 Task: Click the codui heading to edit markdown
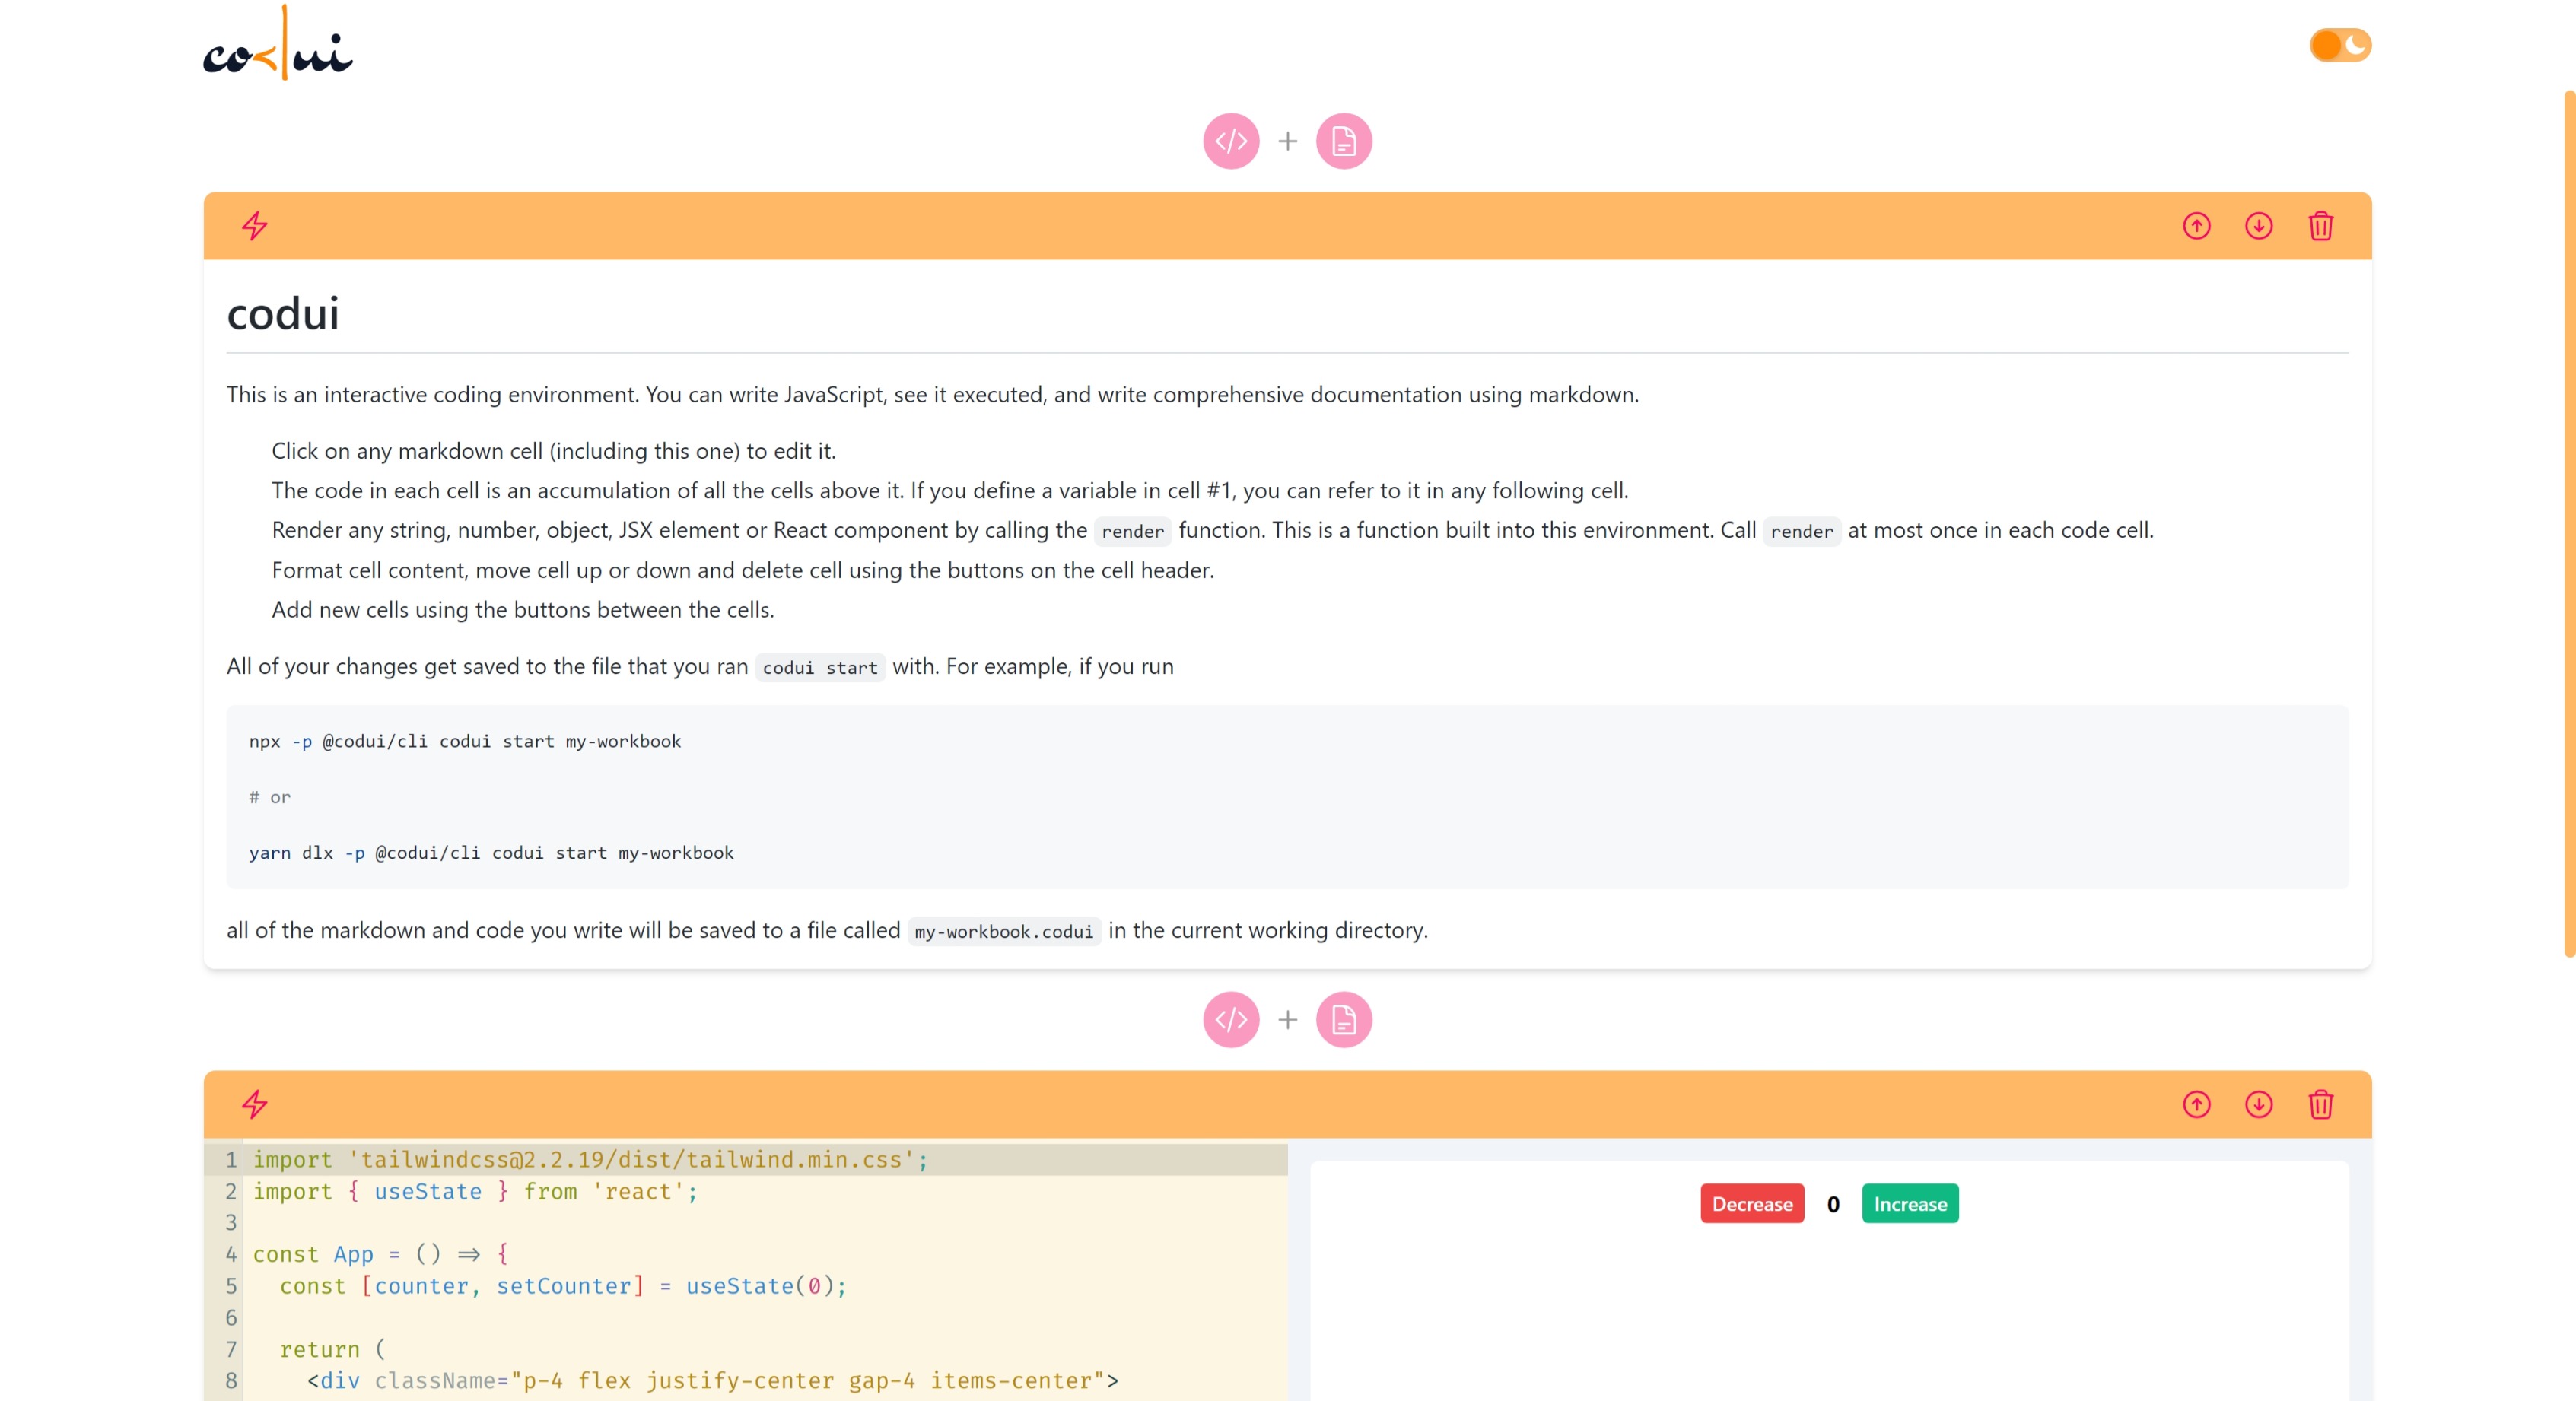click(283, 314)
